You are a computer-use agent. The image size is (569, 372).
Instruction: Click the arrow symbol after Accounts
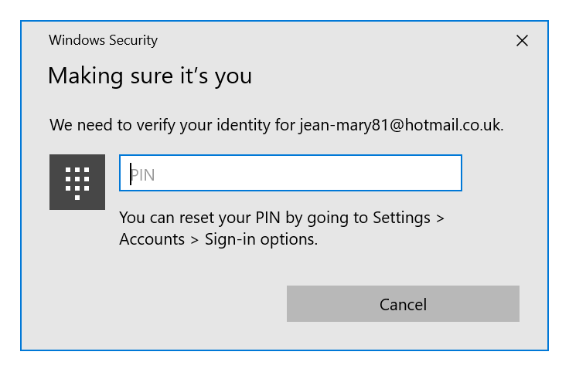(x=195, y=241)
